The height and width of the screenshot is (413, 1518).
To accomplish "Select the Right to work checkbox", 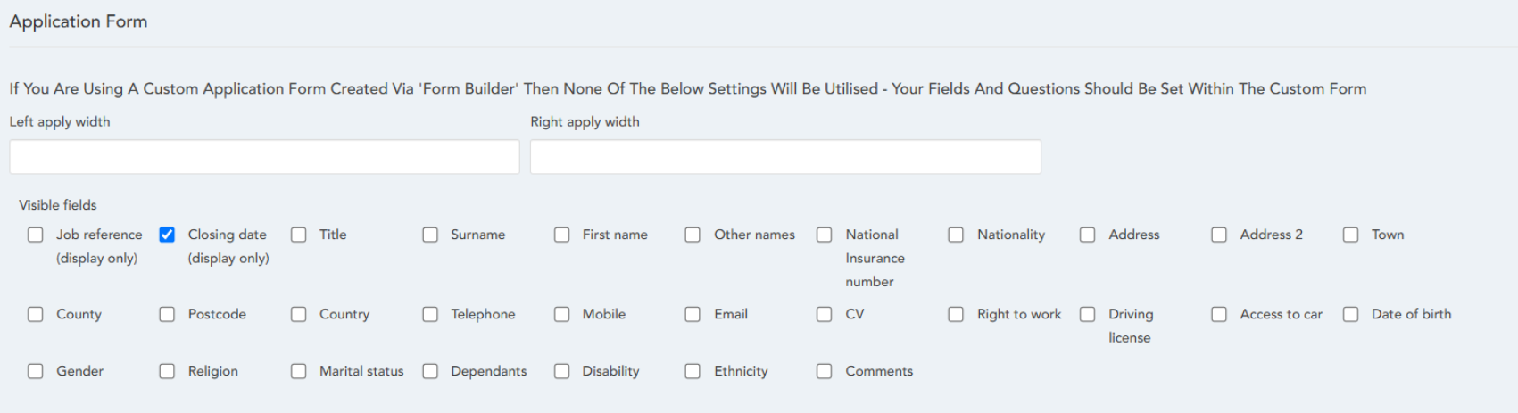I will click(x=956, y=314).
